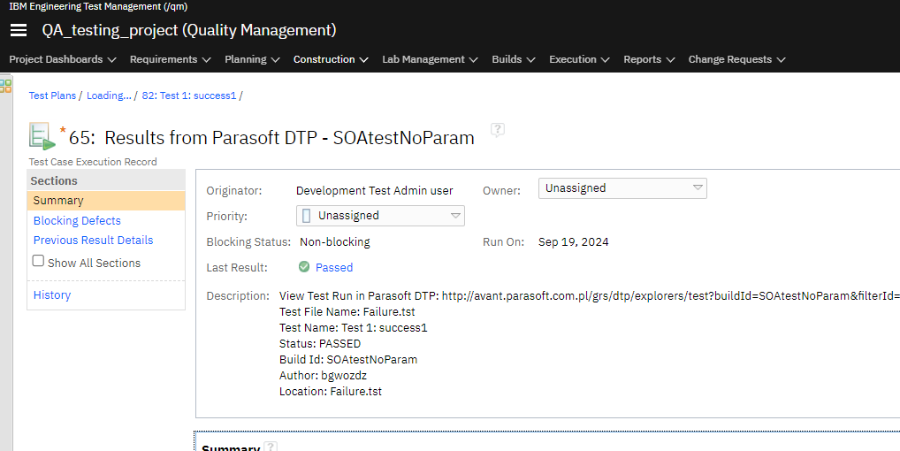
Task: Open breadcrumb 82: Test 1: success1
Action: click(189, 96)
